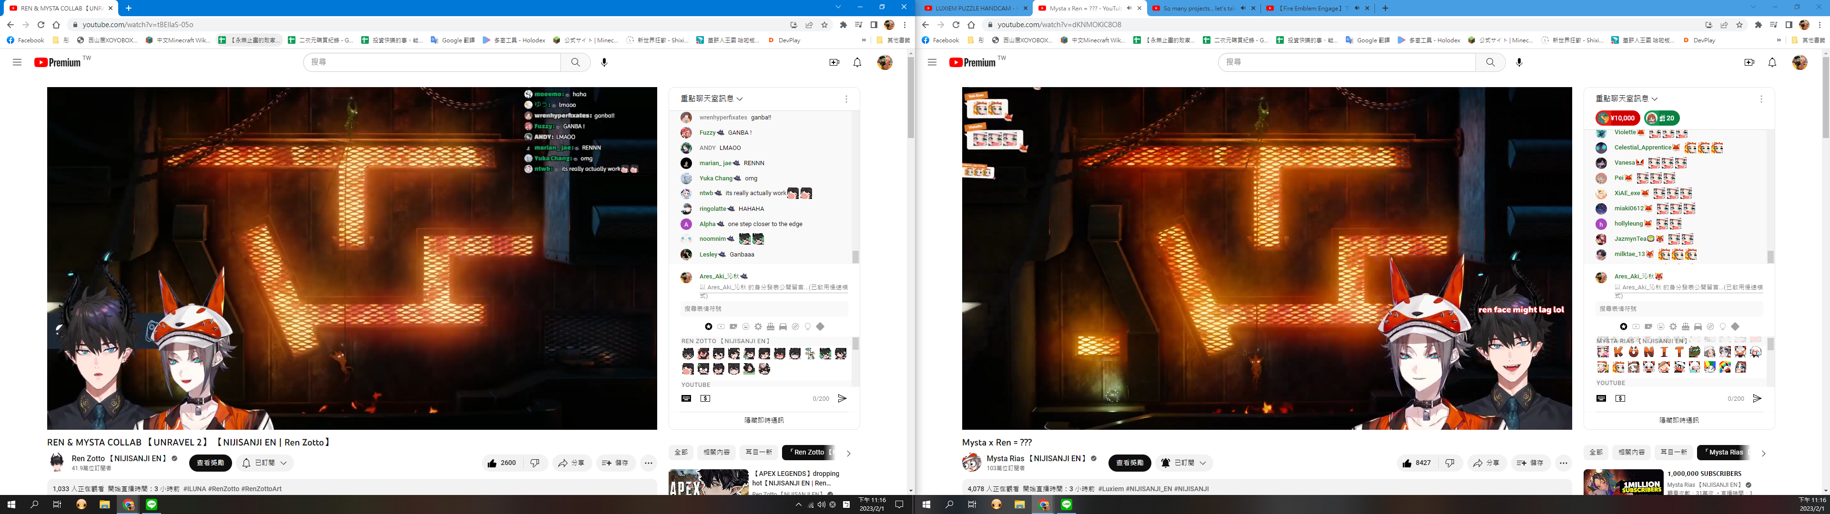Open Super Chat dollar icon in right chat
This screenshot has width=1830, height=514.
coord(1620,398)
